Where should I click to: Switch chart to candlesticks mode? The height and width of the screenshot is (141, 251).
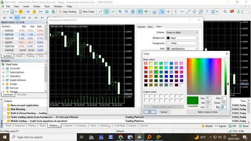[106, 12]
